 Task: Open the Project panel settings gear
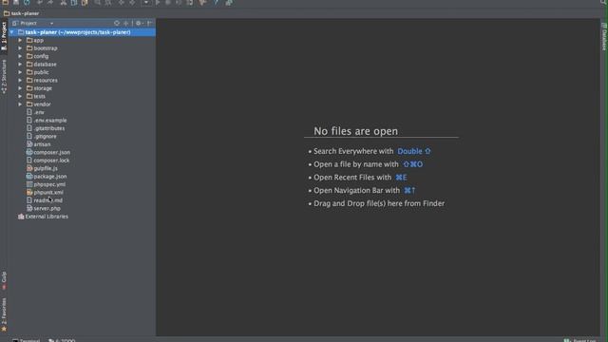tap(139, 23)
